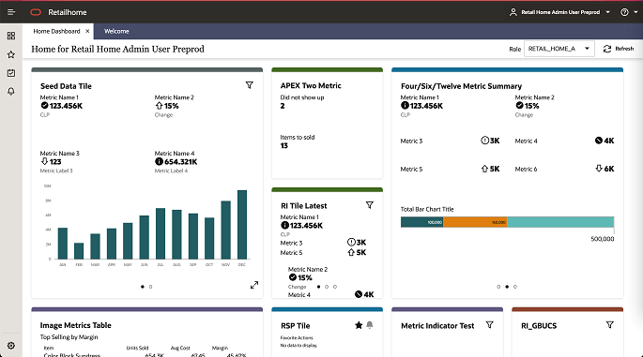Open the Help question mark icon
643x357 pixels.
[x=624, y=12]
